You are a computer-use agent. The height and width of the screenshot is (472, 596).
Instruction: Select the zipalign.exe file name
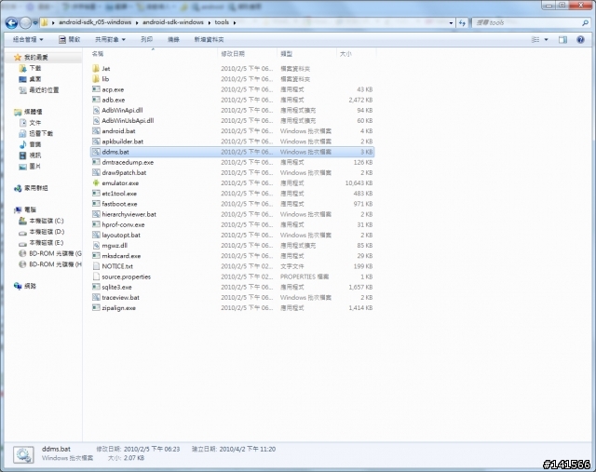118,308
